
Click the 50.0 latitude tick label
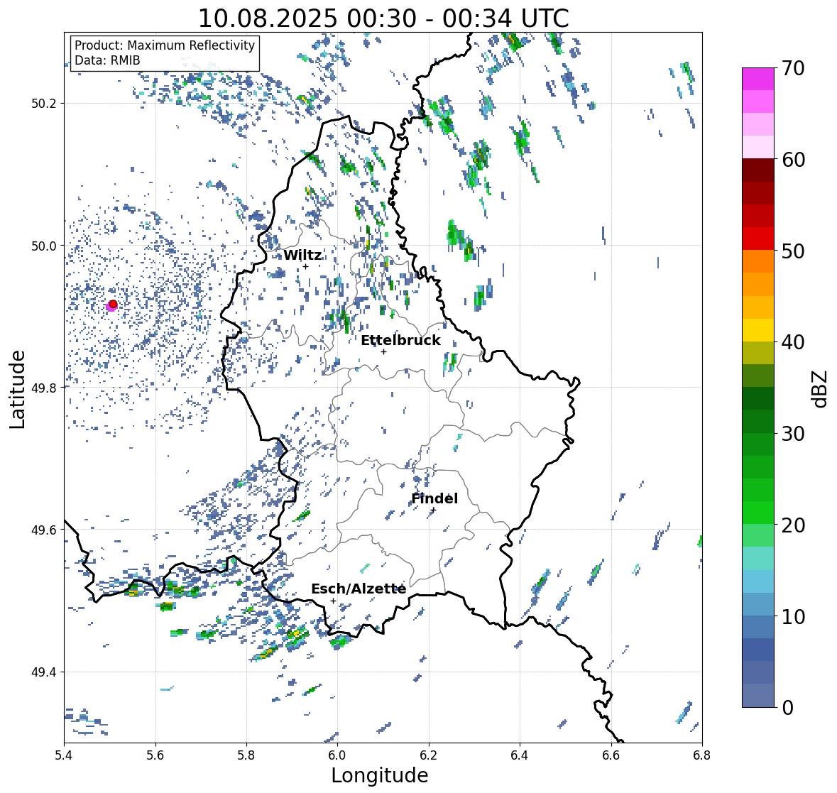44,246
